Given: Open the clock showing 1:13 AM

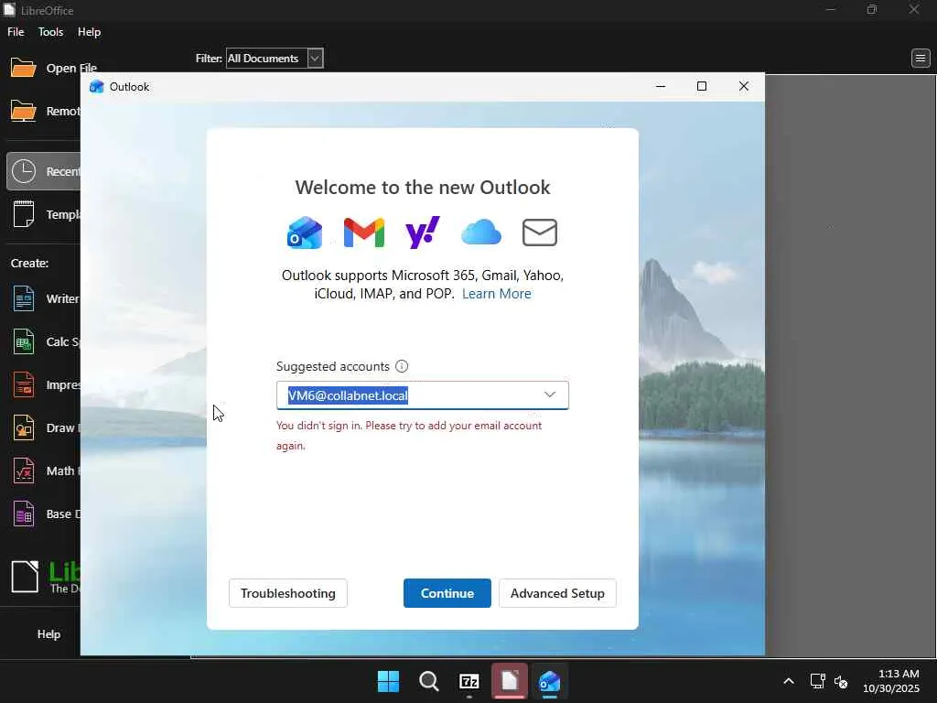Looking at the screenshot, I should pyautogui.click(x=891, y=681).
